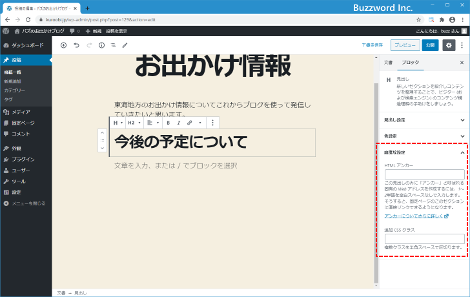Open text alignment dropdown
Viewport: 470px width, 297px height.
[152, 123]
